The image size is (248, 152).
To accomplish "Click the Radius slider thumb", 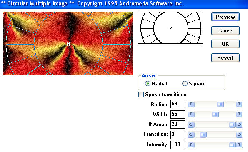I will click(x=220, y=104).
